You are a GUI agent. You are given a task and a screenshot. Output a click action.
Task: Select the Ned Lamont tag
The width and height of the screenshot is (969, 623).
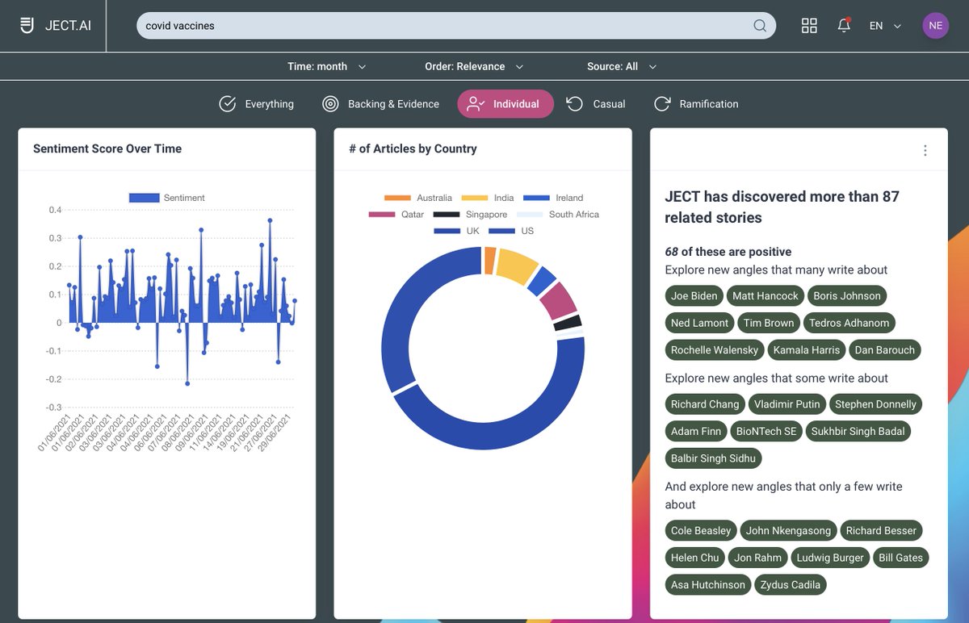pos(699,323)
